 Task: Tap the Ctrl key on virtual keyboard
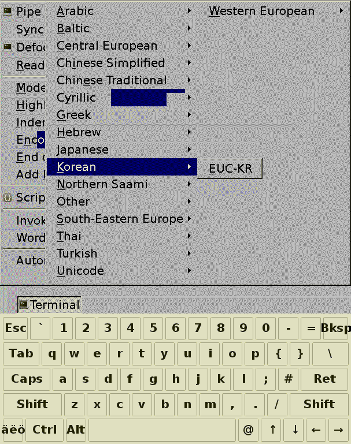click(45, 430)
